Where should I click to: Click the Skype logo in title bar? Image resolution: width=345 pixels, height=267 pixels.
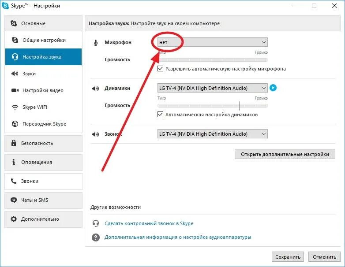[x=5, y=5]
